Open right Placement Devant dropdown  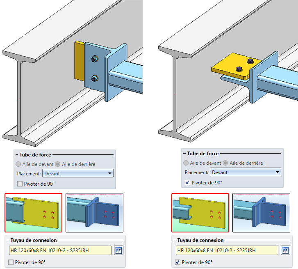point(246,172)
